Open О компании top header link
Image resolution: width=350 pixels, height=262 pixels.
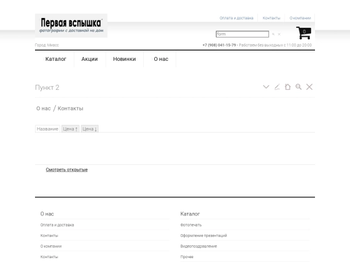click(x=300, y=18)
